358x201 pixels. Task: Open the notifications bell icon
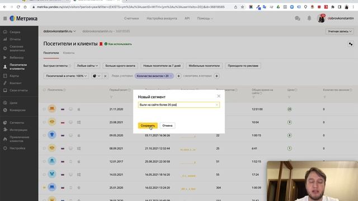point(309,18)
